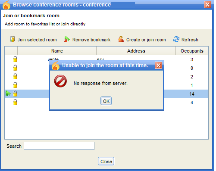216x171 pixels.
Task: Select the padlock icon of room with 4 occupants
Action: tap(15, 102)
